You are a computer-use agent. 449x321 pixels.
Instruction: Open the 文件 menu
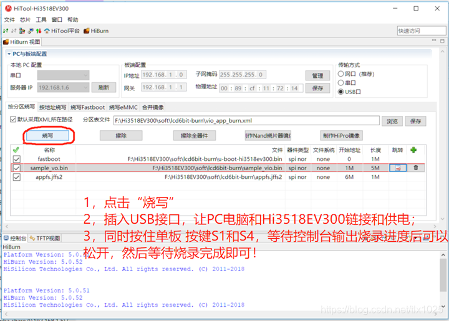click(x=9, y=19)
